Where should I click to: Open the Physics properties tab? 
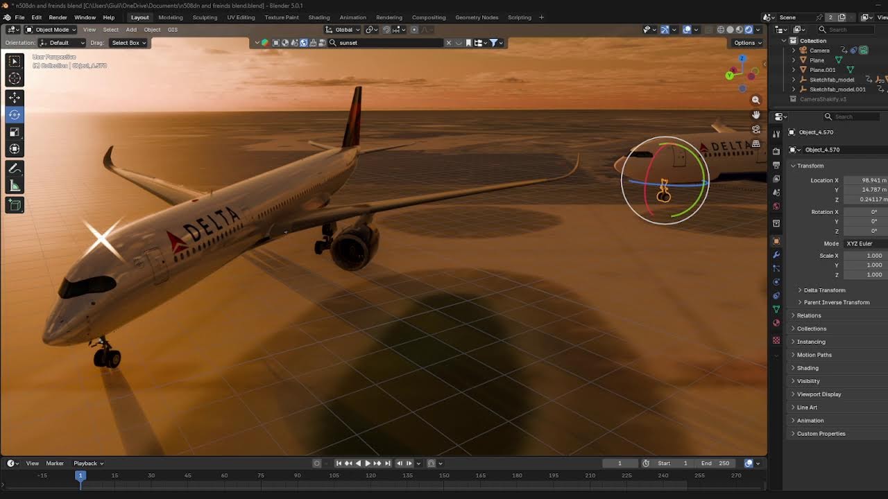776,282
